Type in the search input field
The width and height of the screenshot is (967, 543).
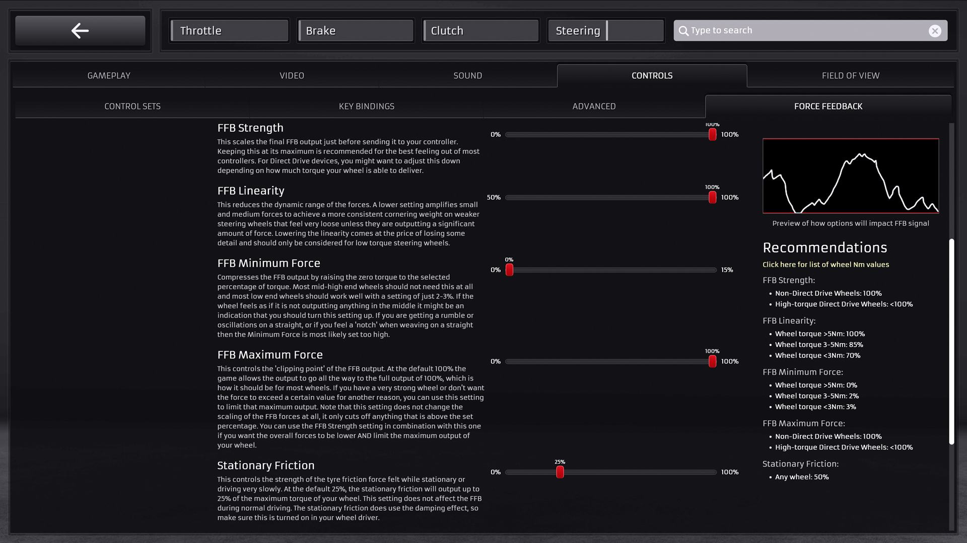(806, 31)
